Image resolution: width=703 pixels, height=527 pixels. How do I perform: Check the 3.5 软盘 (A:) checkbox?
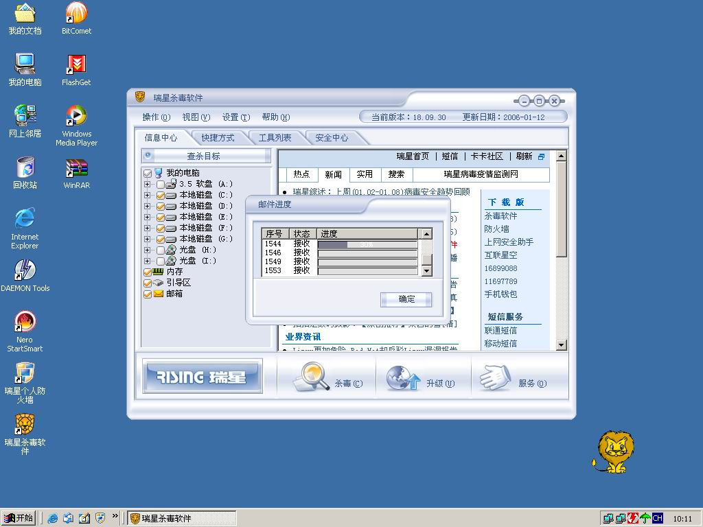[x=161, y=184]
